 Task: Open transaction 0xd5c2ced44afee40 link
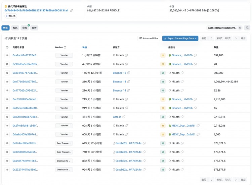26,108
